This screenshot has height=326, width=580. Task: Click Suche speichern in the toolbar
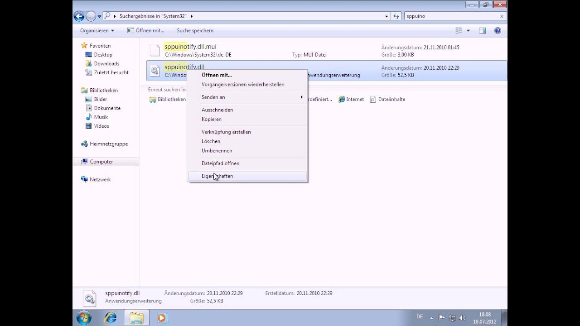[195, 30]
